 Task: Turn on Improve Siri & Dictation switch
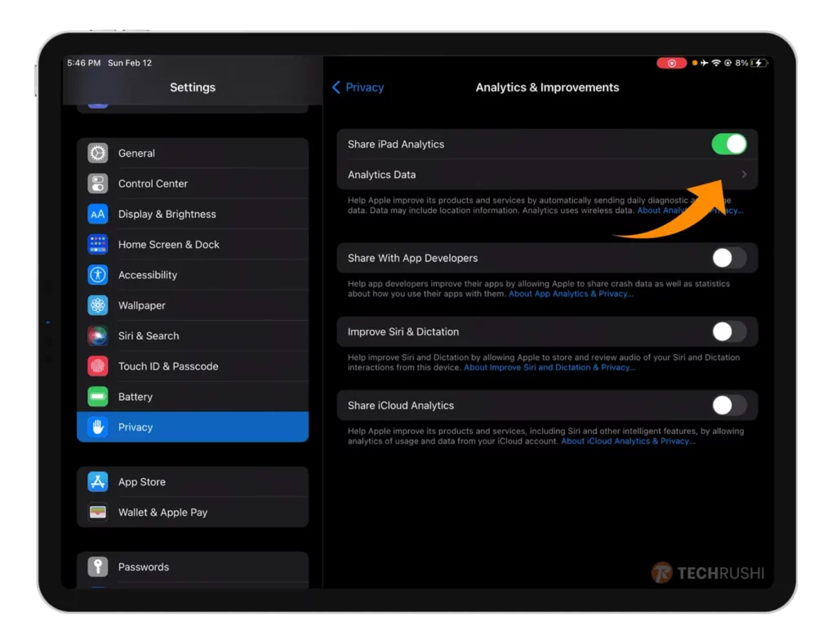point(729,331)
